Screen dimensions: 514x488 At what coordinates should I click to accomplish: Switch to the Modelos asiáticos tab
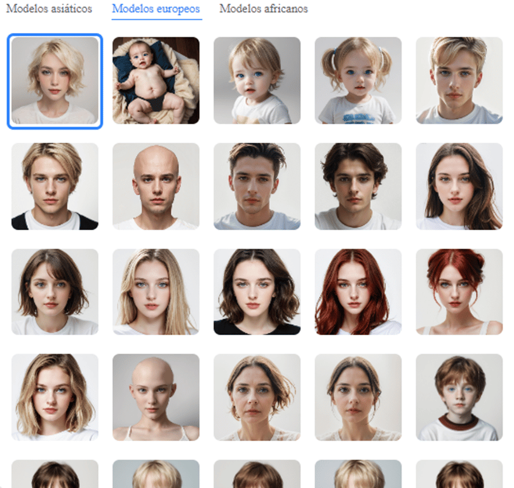(x=49, y=8)
